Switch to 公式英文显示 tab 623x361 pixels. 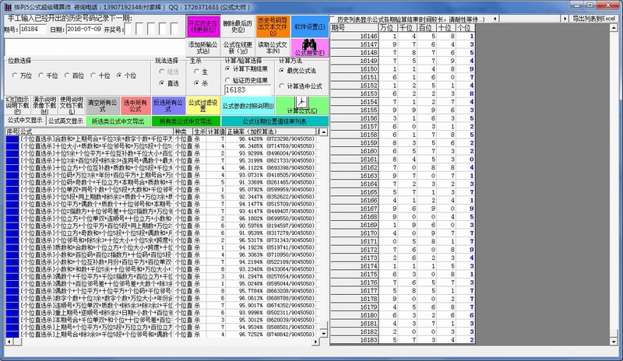[65, 121]
